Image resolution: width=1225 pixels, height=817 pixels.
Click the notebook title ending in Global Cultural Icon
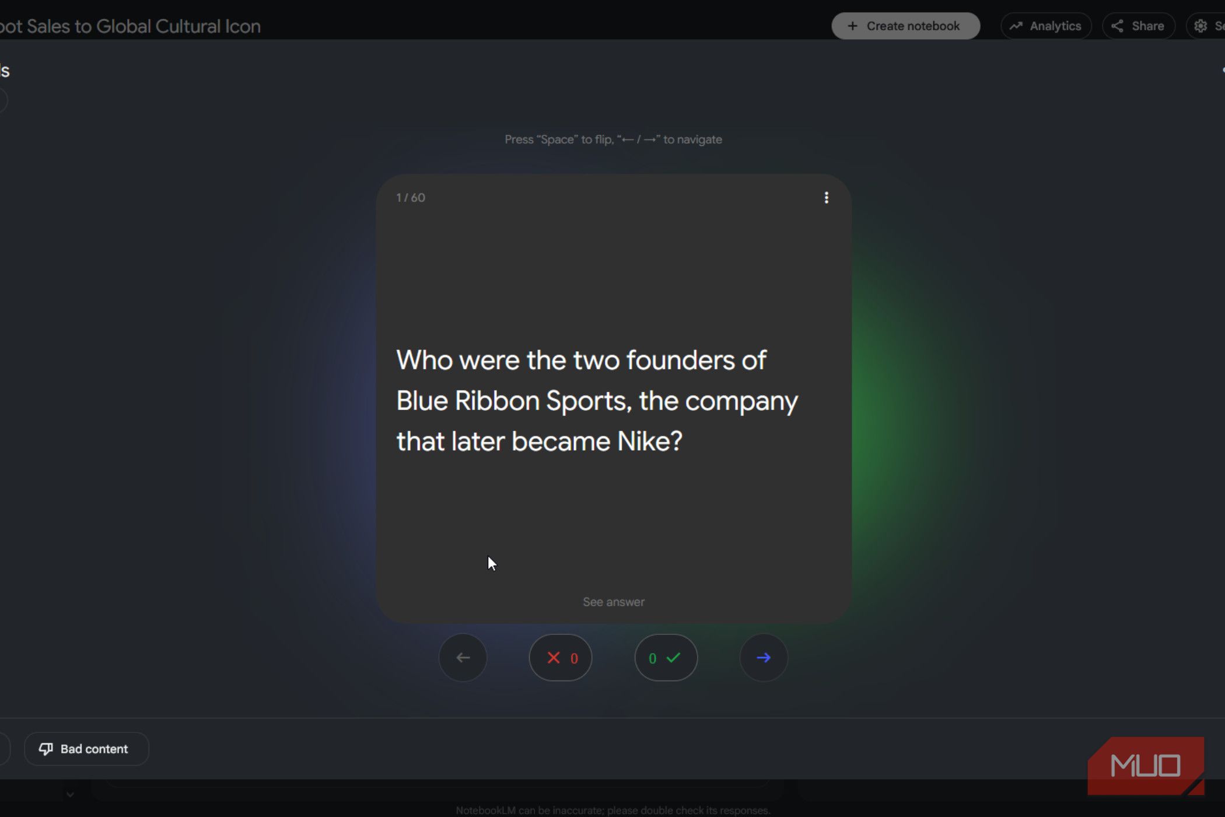[x=130, y=26]
